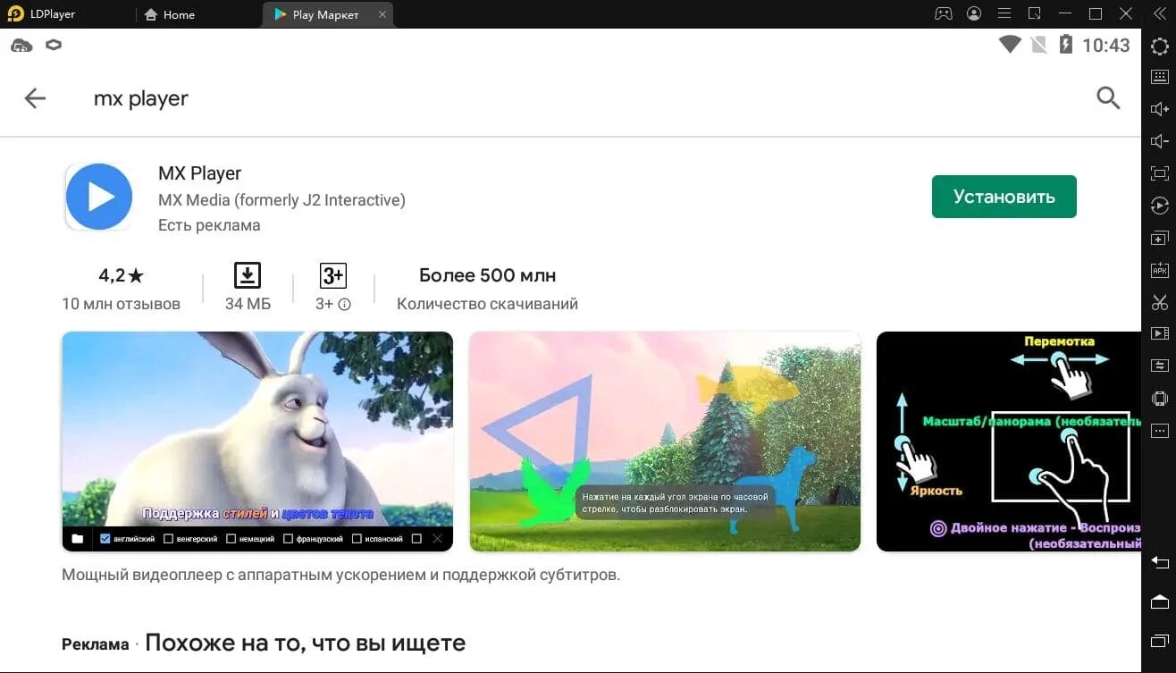Close the Play Маркет tab
Viewport: 1176px width, 673px height.
click(382, 14)
